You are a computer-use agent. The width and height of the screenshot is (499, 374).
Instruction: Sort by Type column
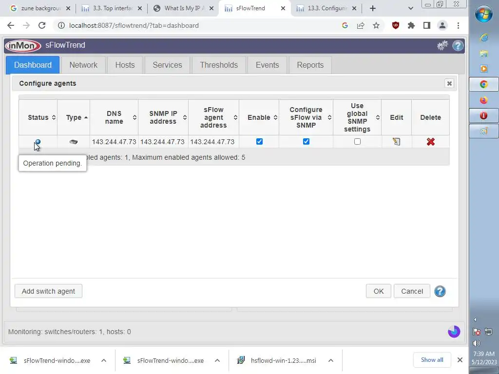pyautogui.click(x=74, y=117)
